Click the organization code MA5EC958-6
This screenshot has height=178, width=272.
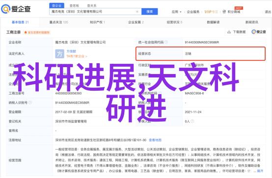click(194, 93)
